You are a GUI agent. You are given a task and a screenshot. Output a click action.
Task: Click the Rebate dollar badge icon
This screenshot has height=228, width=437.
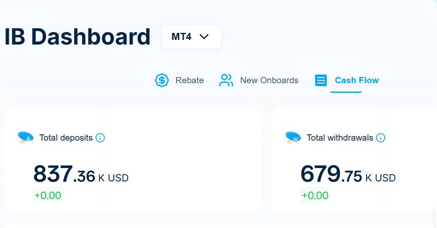point(162,80)
